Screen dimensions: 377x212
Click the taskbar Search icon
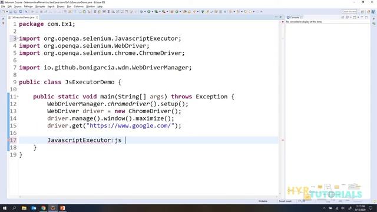(x=14, y=208)
